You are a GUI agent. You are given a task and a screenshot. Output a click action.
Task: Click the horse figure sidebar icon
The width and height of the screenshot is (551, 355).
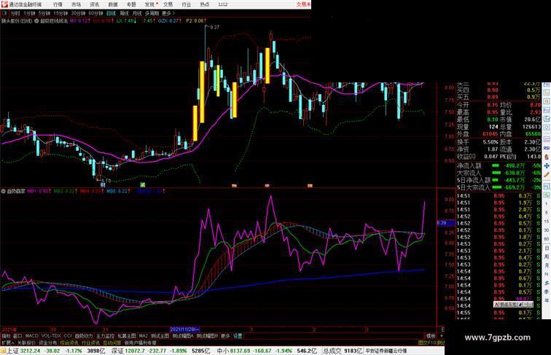click(x=547, y=157)
